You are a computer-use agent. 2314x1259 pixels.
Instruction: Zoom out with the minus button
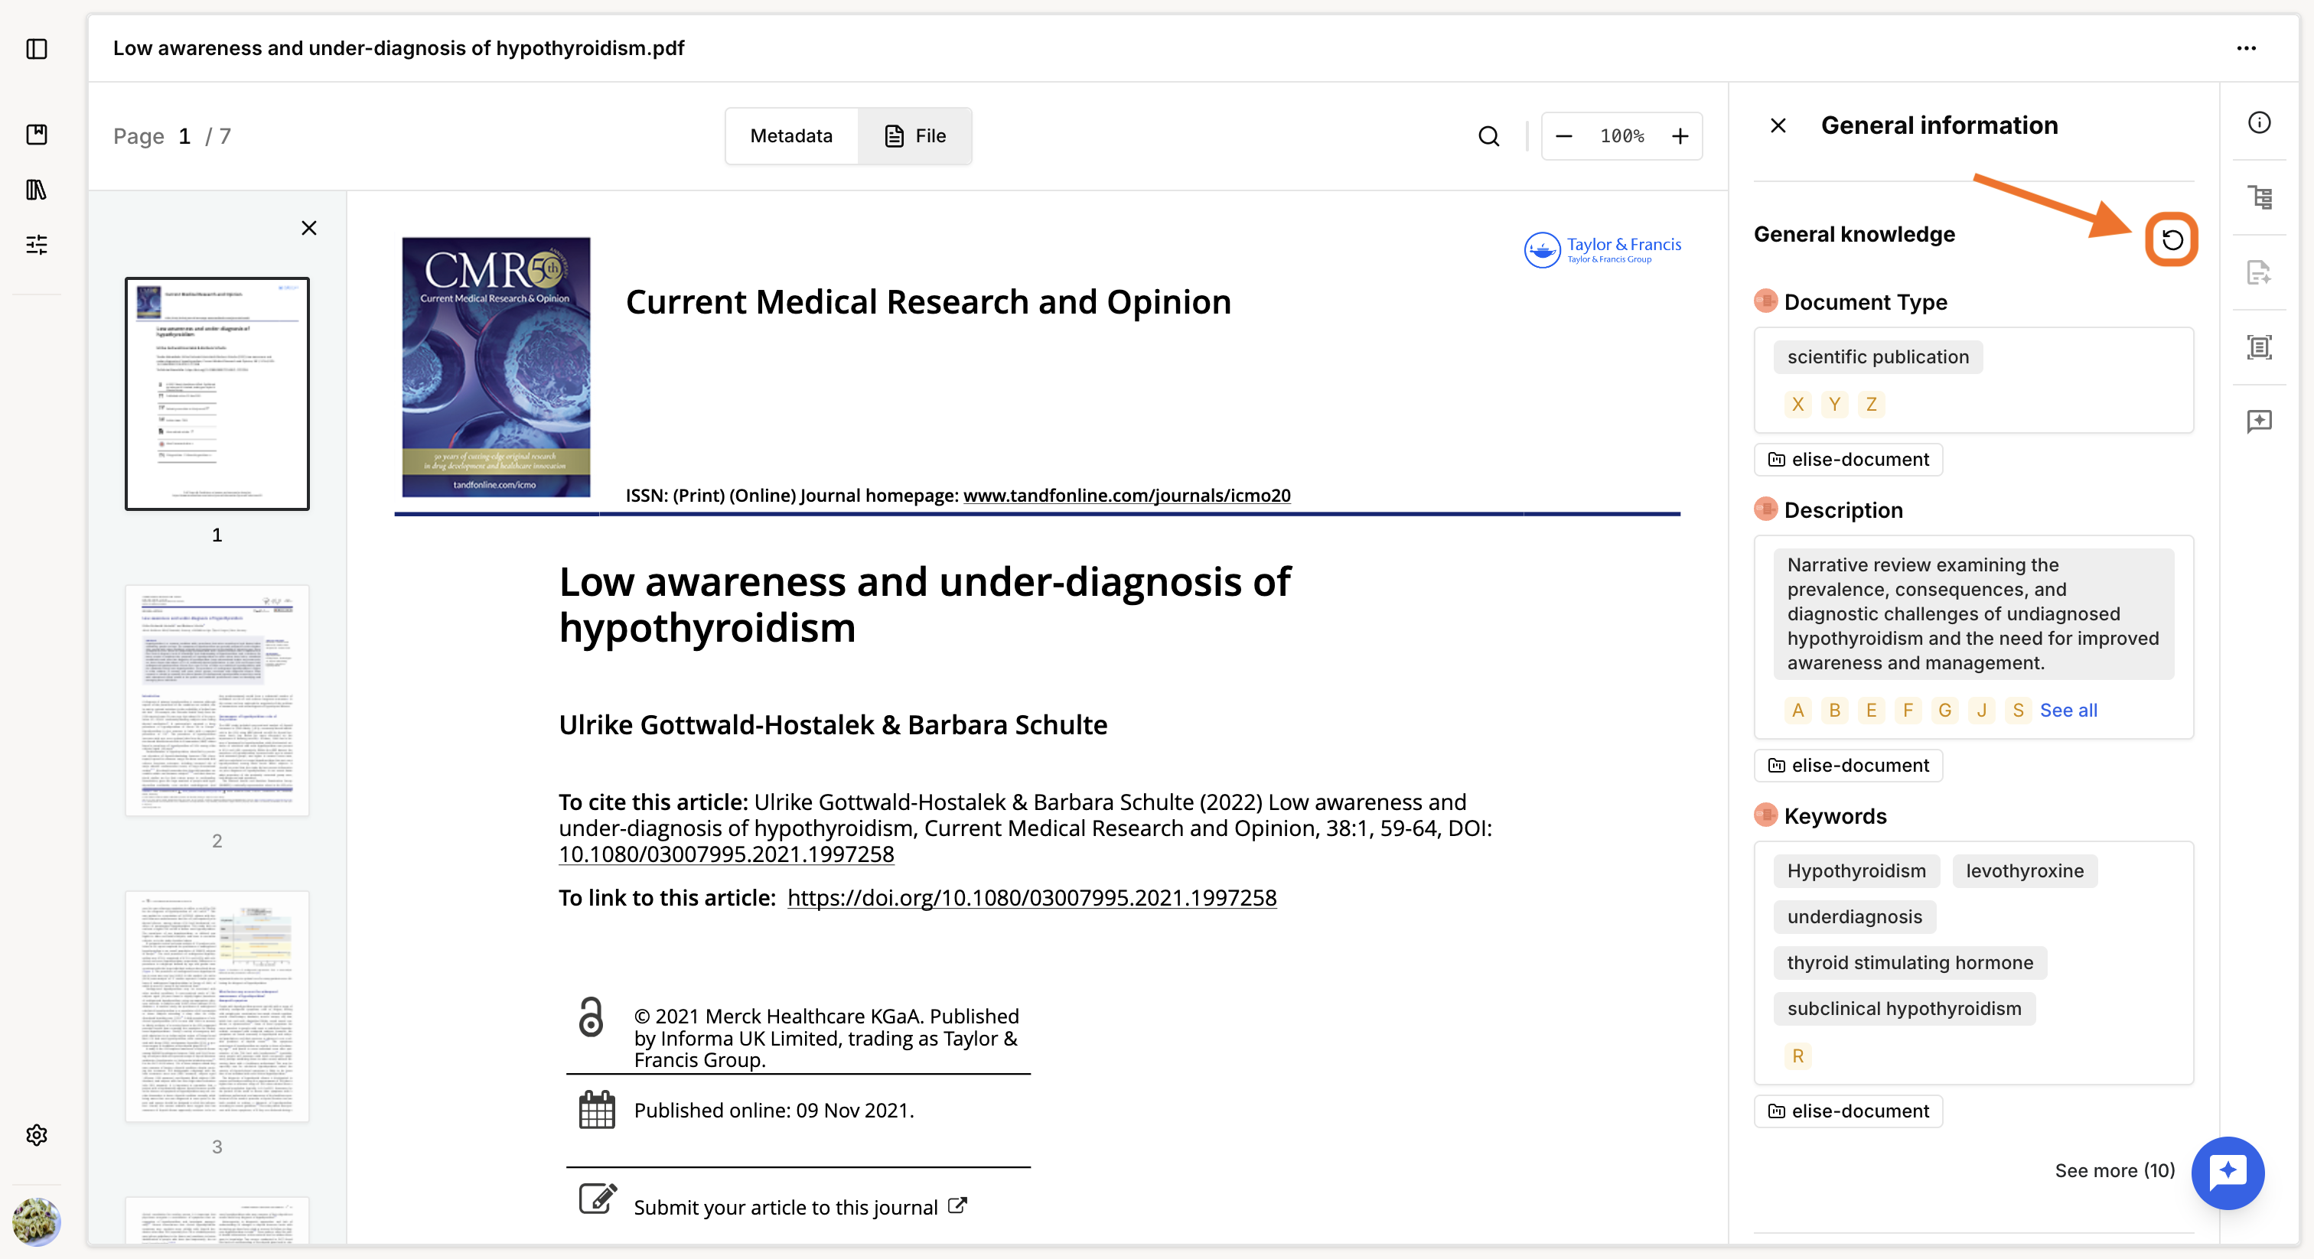1564,135
